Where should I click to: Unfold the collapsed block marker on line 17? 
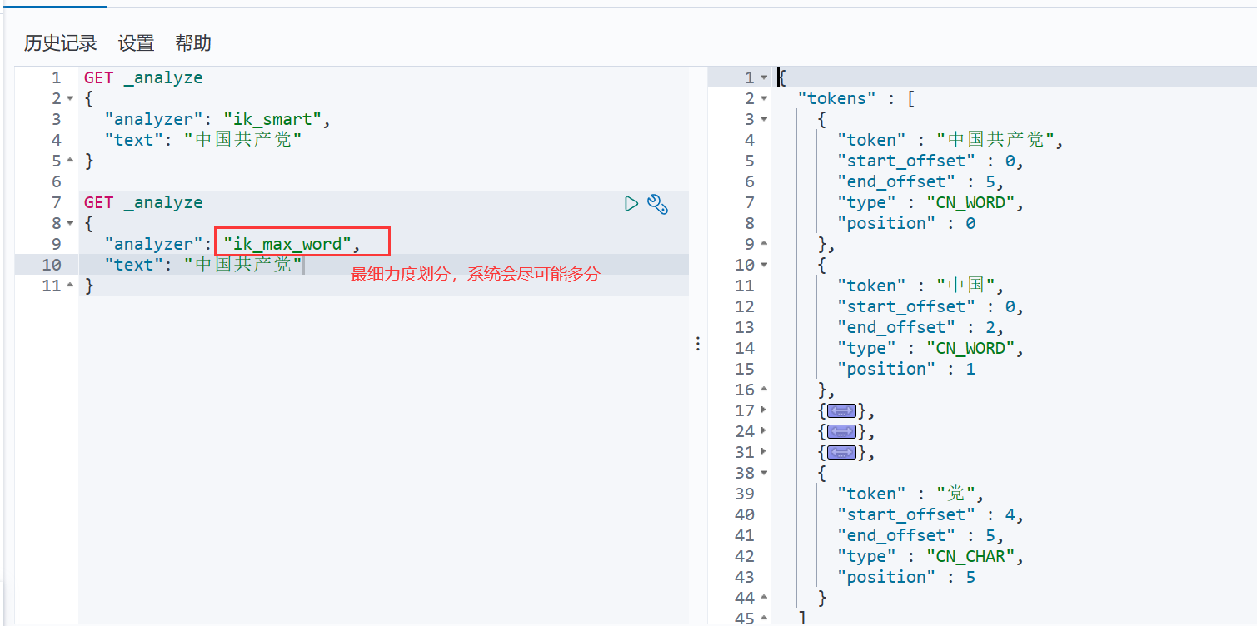click(x=842, y=410)
